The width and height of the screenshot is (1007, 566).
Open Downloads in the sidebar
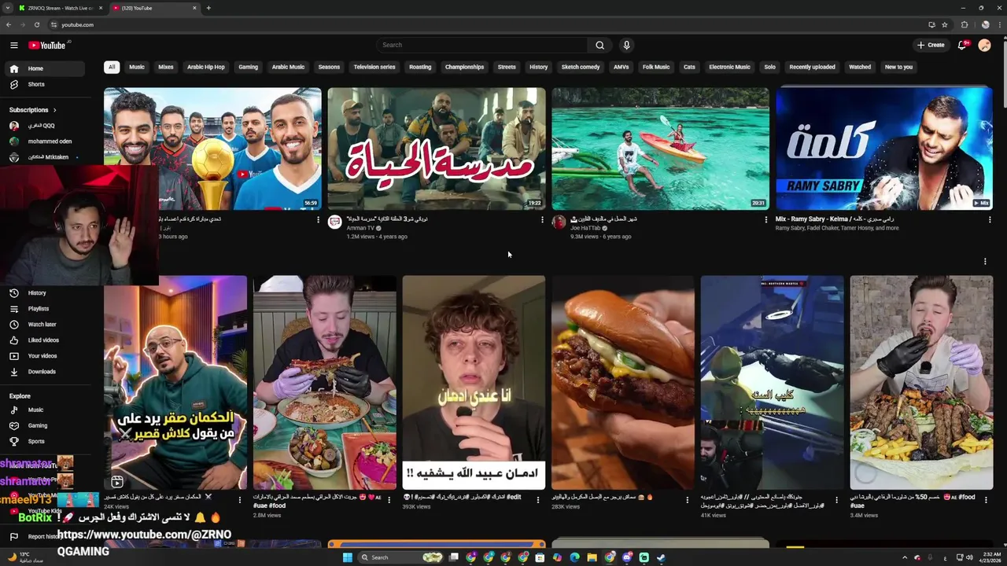[42, 372]
